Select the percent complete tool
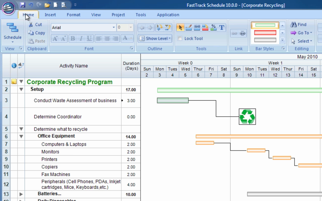The width and height of the screenshot is (322, 201). [213, 27]
